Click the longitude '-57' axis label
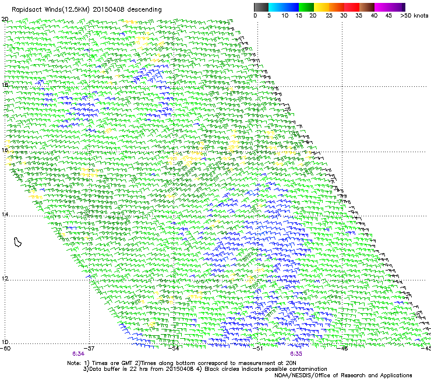Viewport: 431px width, 379px height. coord(89,348)
